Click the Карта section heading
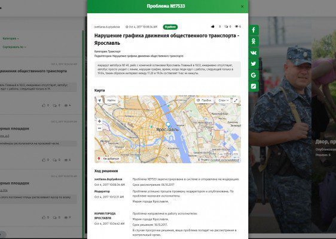Image resolution: width=336 pixels, height=239 pixels. pyautogui.click(x=100, y=90)
